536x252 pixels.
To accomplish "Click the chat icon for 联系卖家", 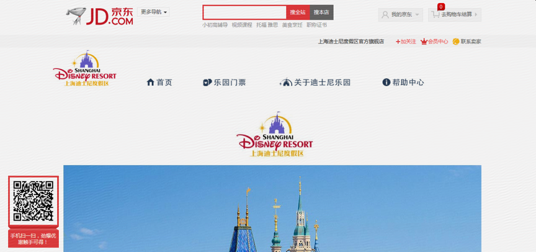I will point(456,42).
